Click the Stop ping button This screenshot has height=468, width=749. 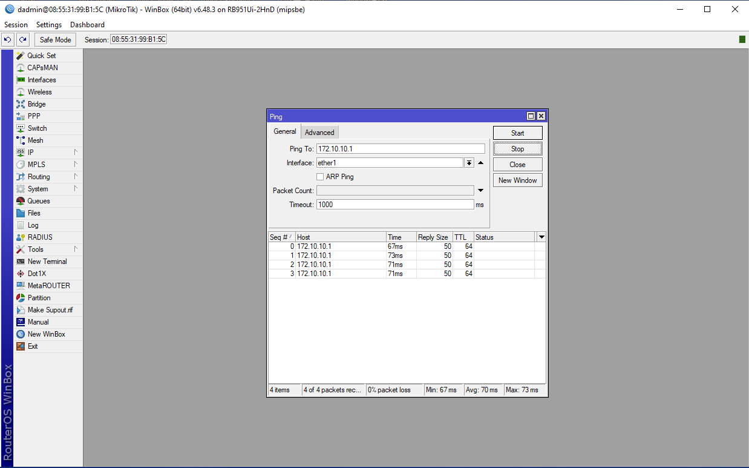518,149
